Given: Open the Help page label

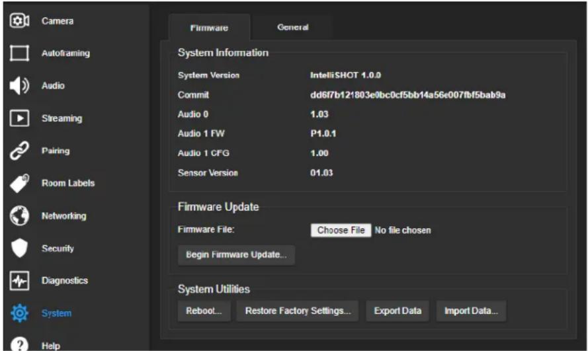Looking at the screenshot, I should click(x=51, y=346).
